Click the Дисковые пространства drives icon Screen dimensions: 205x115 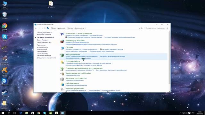click(x=62, y=79)
